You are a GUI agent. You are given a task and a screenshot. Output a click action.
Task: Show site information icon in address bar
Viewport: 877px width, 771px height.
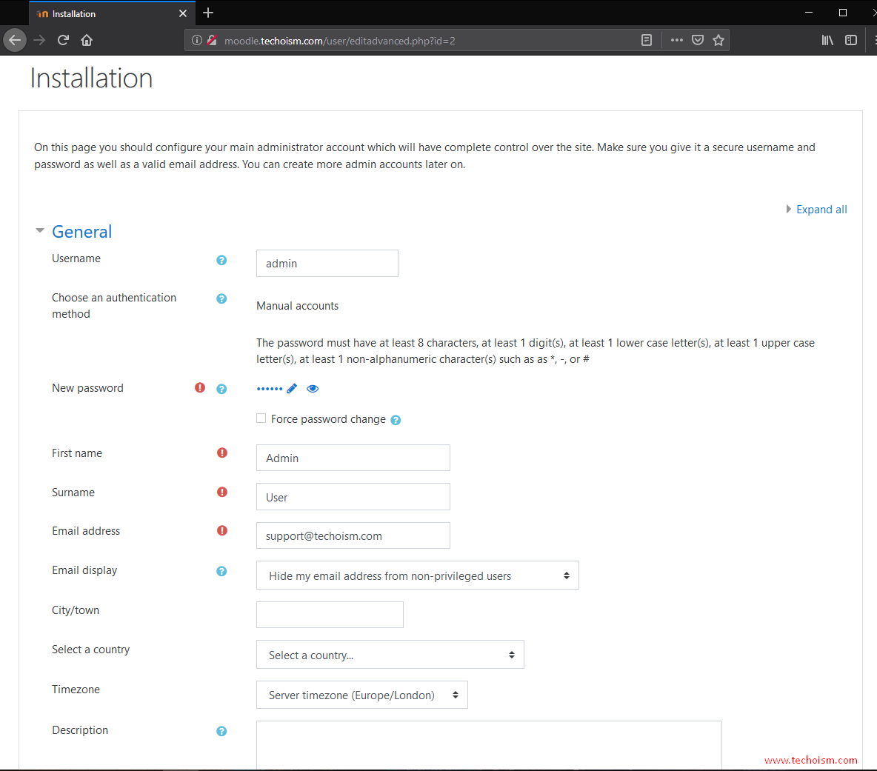pos(197,40)
